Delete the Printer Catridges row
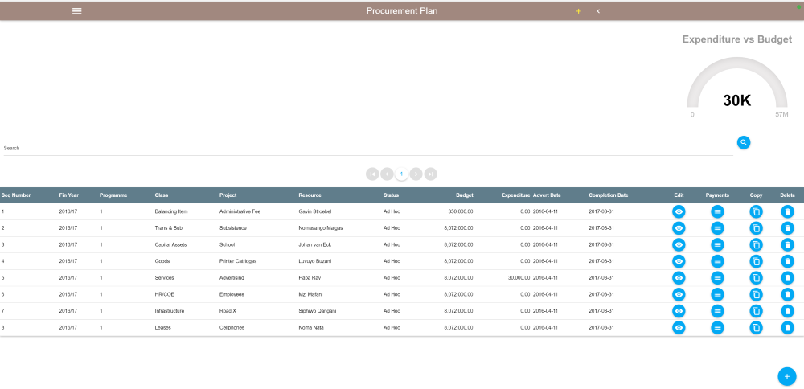 pos(788,261)
